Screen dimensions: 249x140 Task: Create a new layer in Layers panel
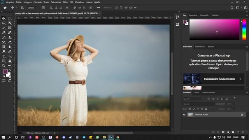tap(238, 132)
